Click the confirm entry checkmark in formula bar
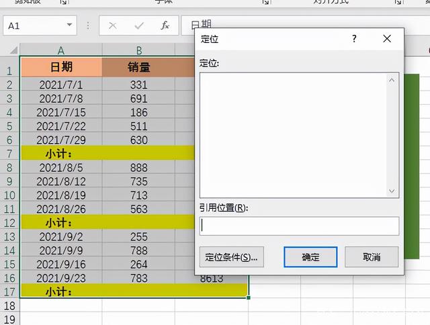Screen dimensions: 430x325 139,26
